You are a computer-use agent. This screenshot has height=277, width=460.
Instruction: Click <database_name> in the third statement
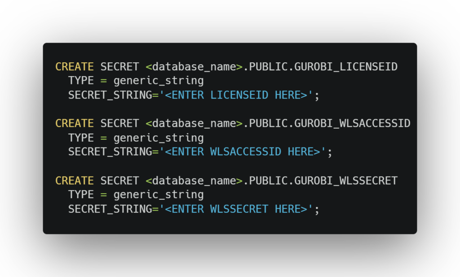click(x=194, y=181)
